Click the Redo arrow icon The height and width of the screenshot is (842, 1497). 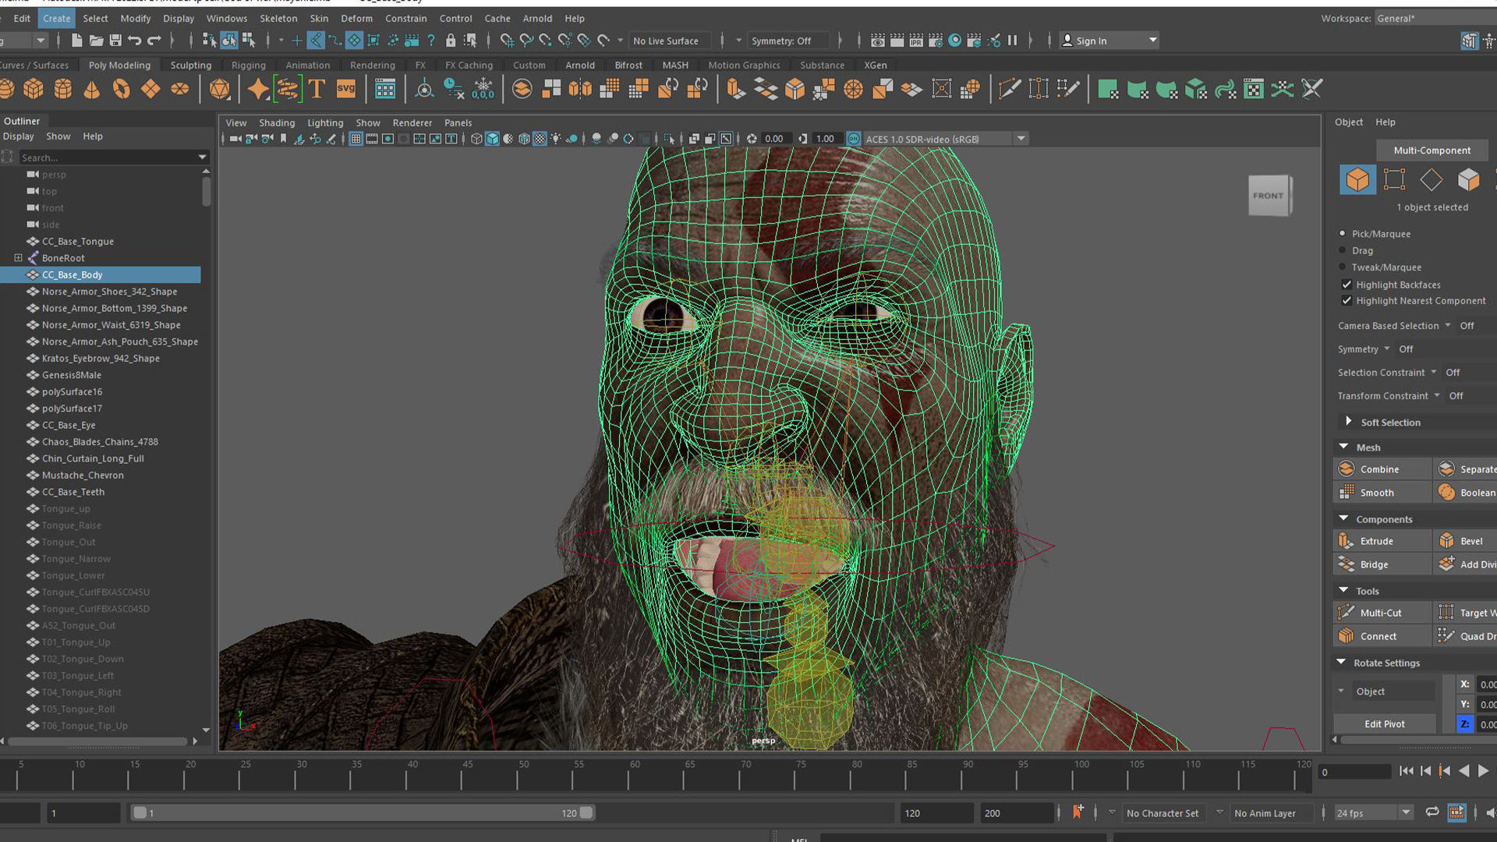[x=154, y=41]
